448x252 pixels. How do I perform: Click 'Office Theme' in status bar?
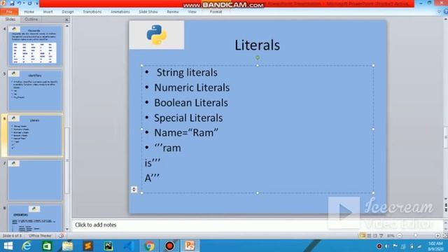tap(40, 236)
